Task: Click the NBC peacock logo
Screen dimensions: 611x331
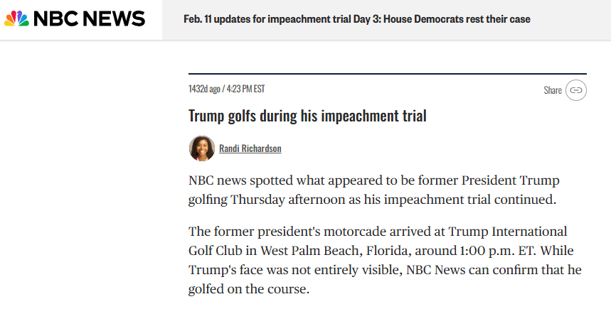Action: (17, 19)
